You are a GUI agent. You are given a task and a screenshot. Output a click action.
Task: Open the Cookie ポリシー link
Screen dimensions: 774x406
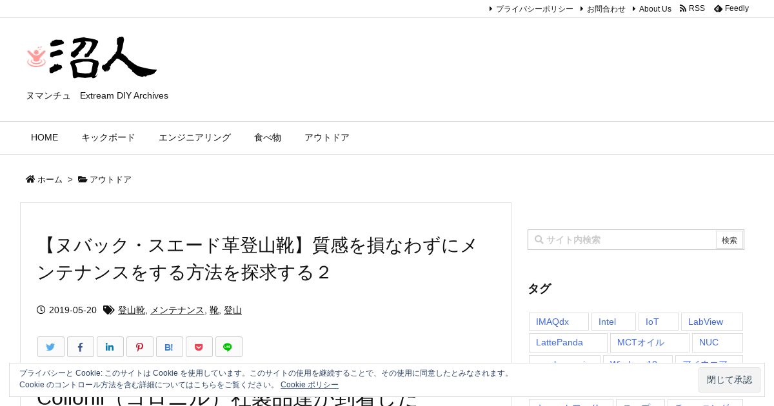coord(310,385)
